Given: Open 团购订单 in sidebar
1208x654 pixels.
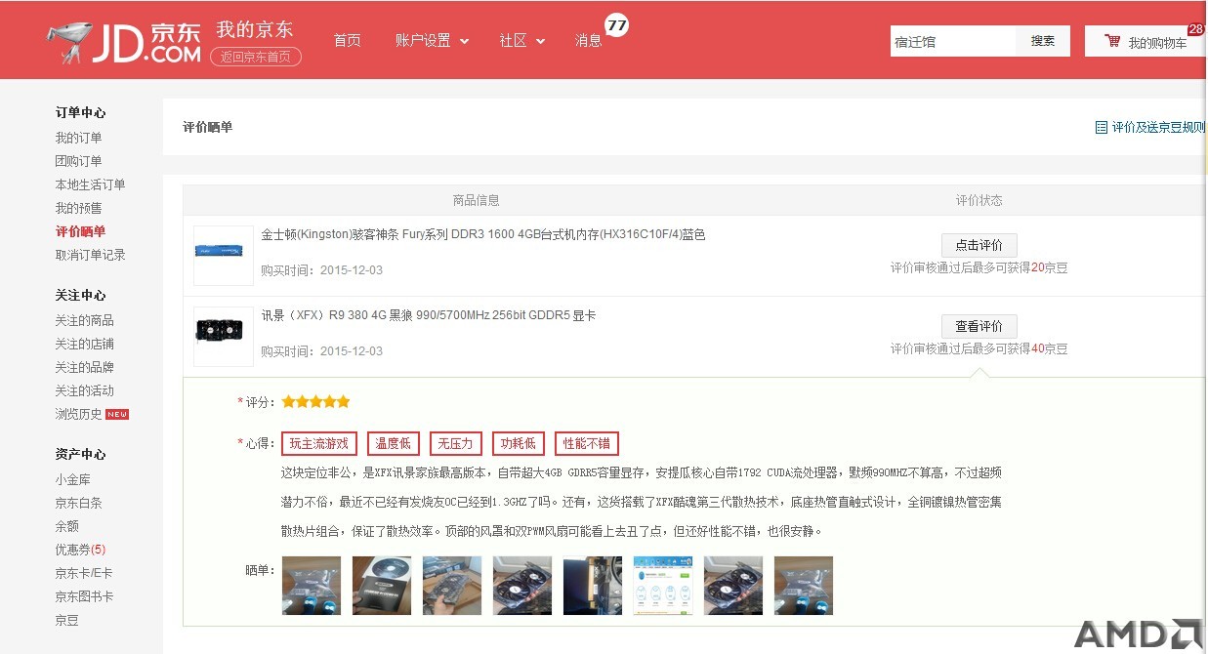Looking at the screenshot, I should pyautogui.click(x=78, y=161).
